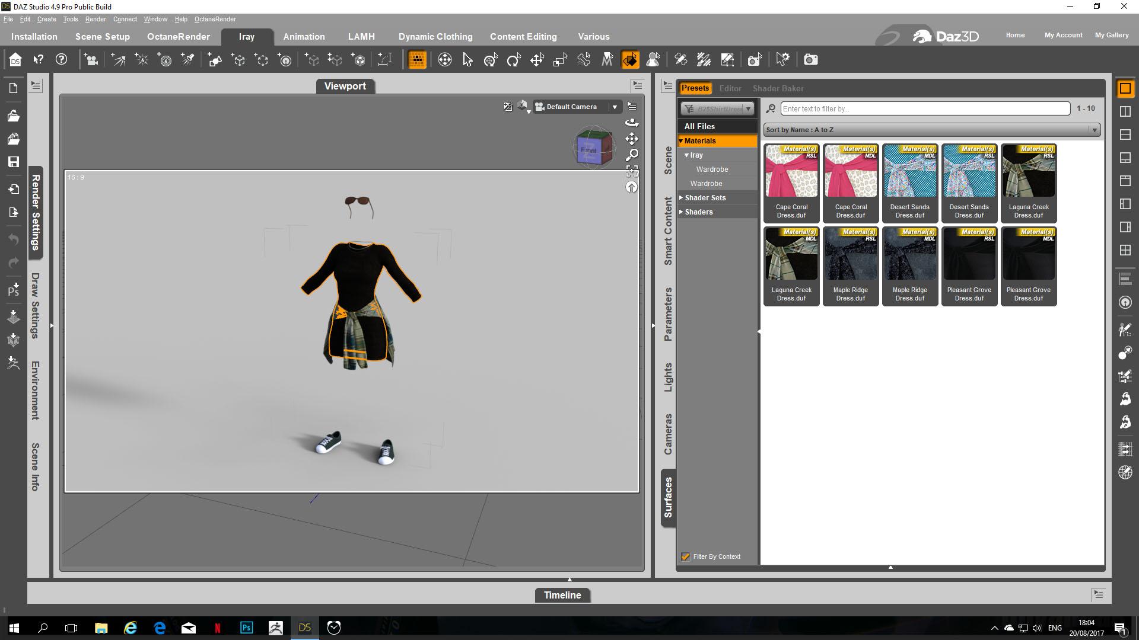The image size is (1139, 640).
Task: Select the Translate move tool
Action: click(537, 60)
